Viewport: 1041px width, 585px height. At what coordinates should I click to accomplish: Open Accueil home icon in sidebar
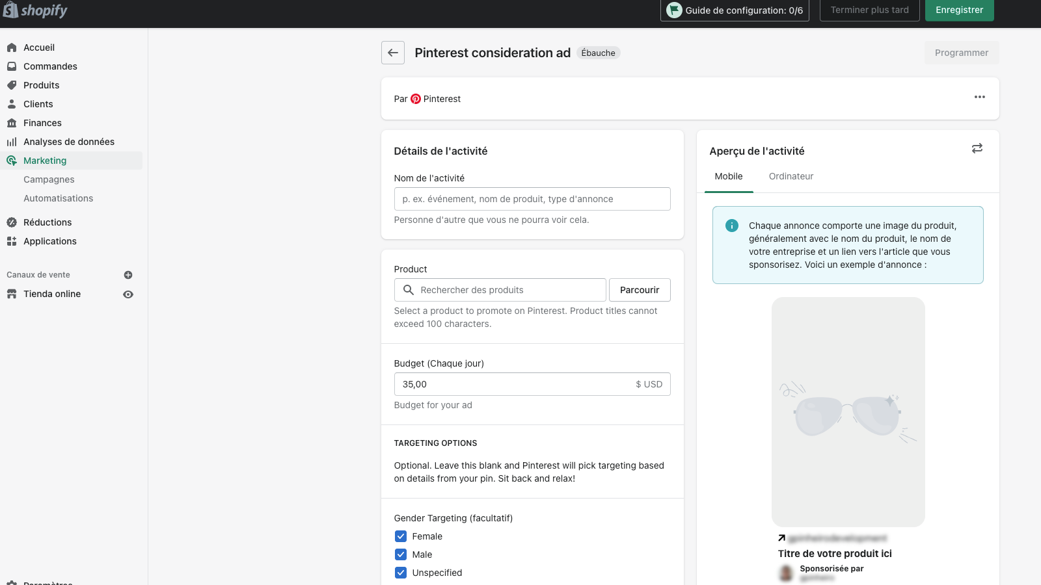tap(12, 47)
